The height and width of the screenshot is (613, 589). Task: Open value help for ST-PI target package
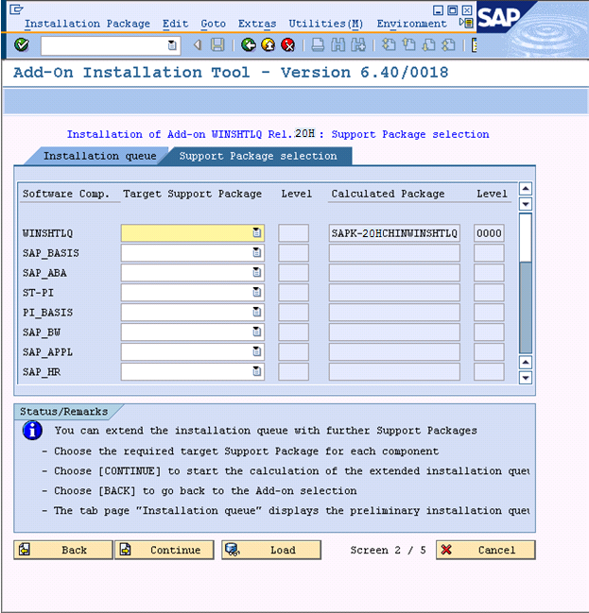[x=257, y=292]
